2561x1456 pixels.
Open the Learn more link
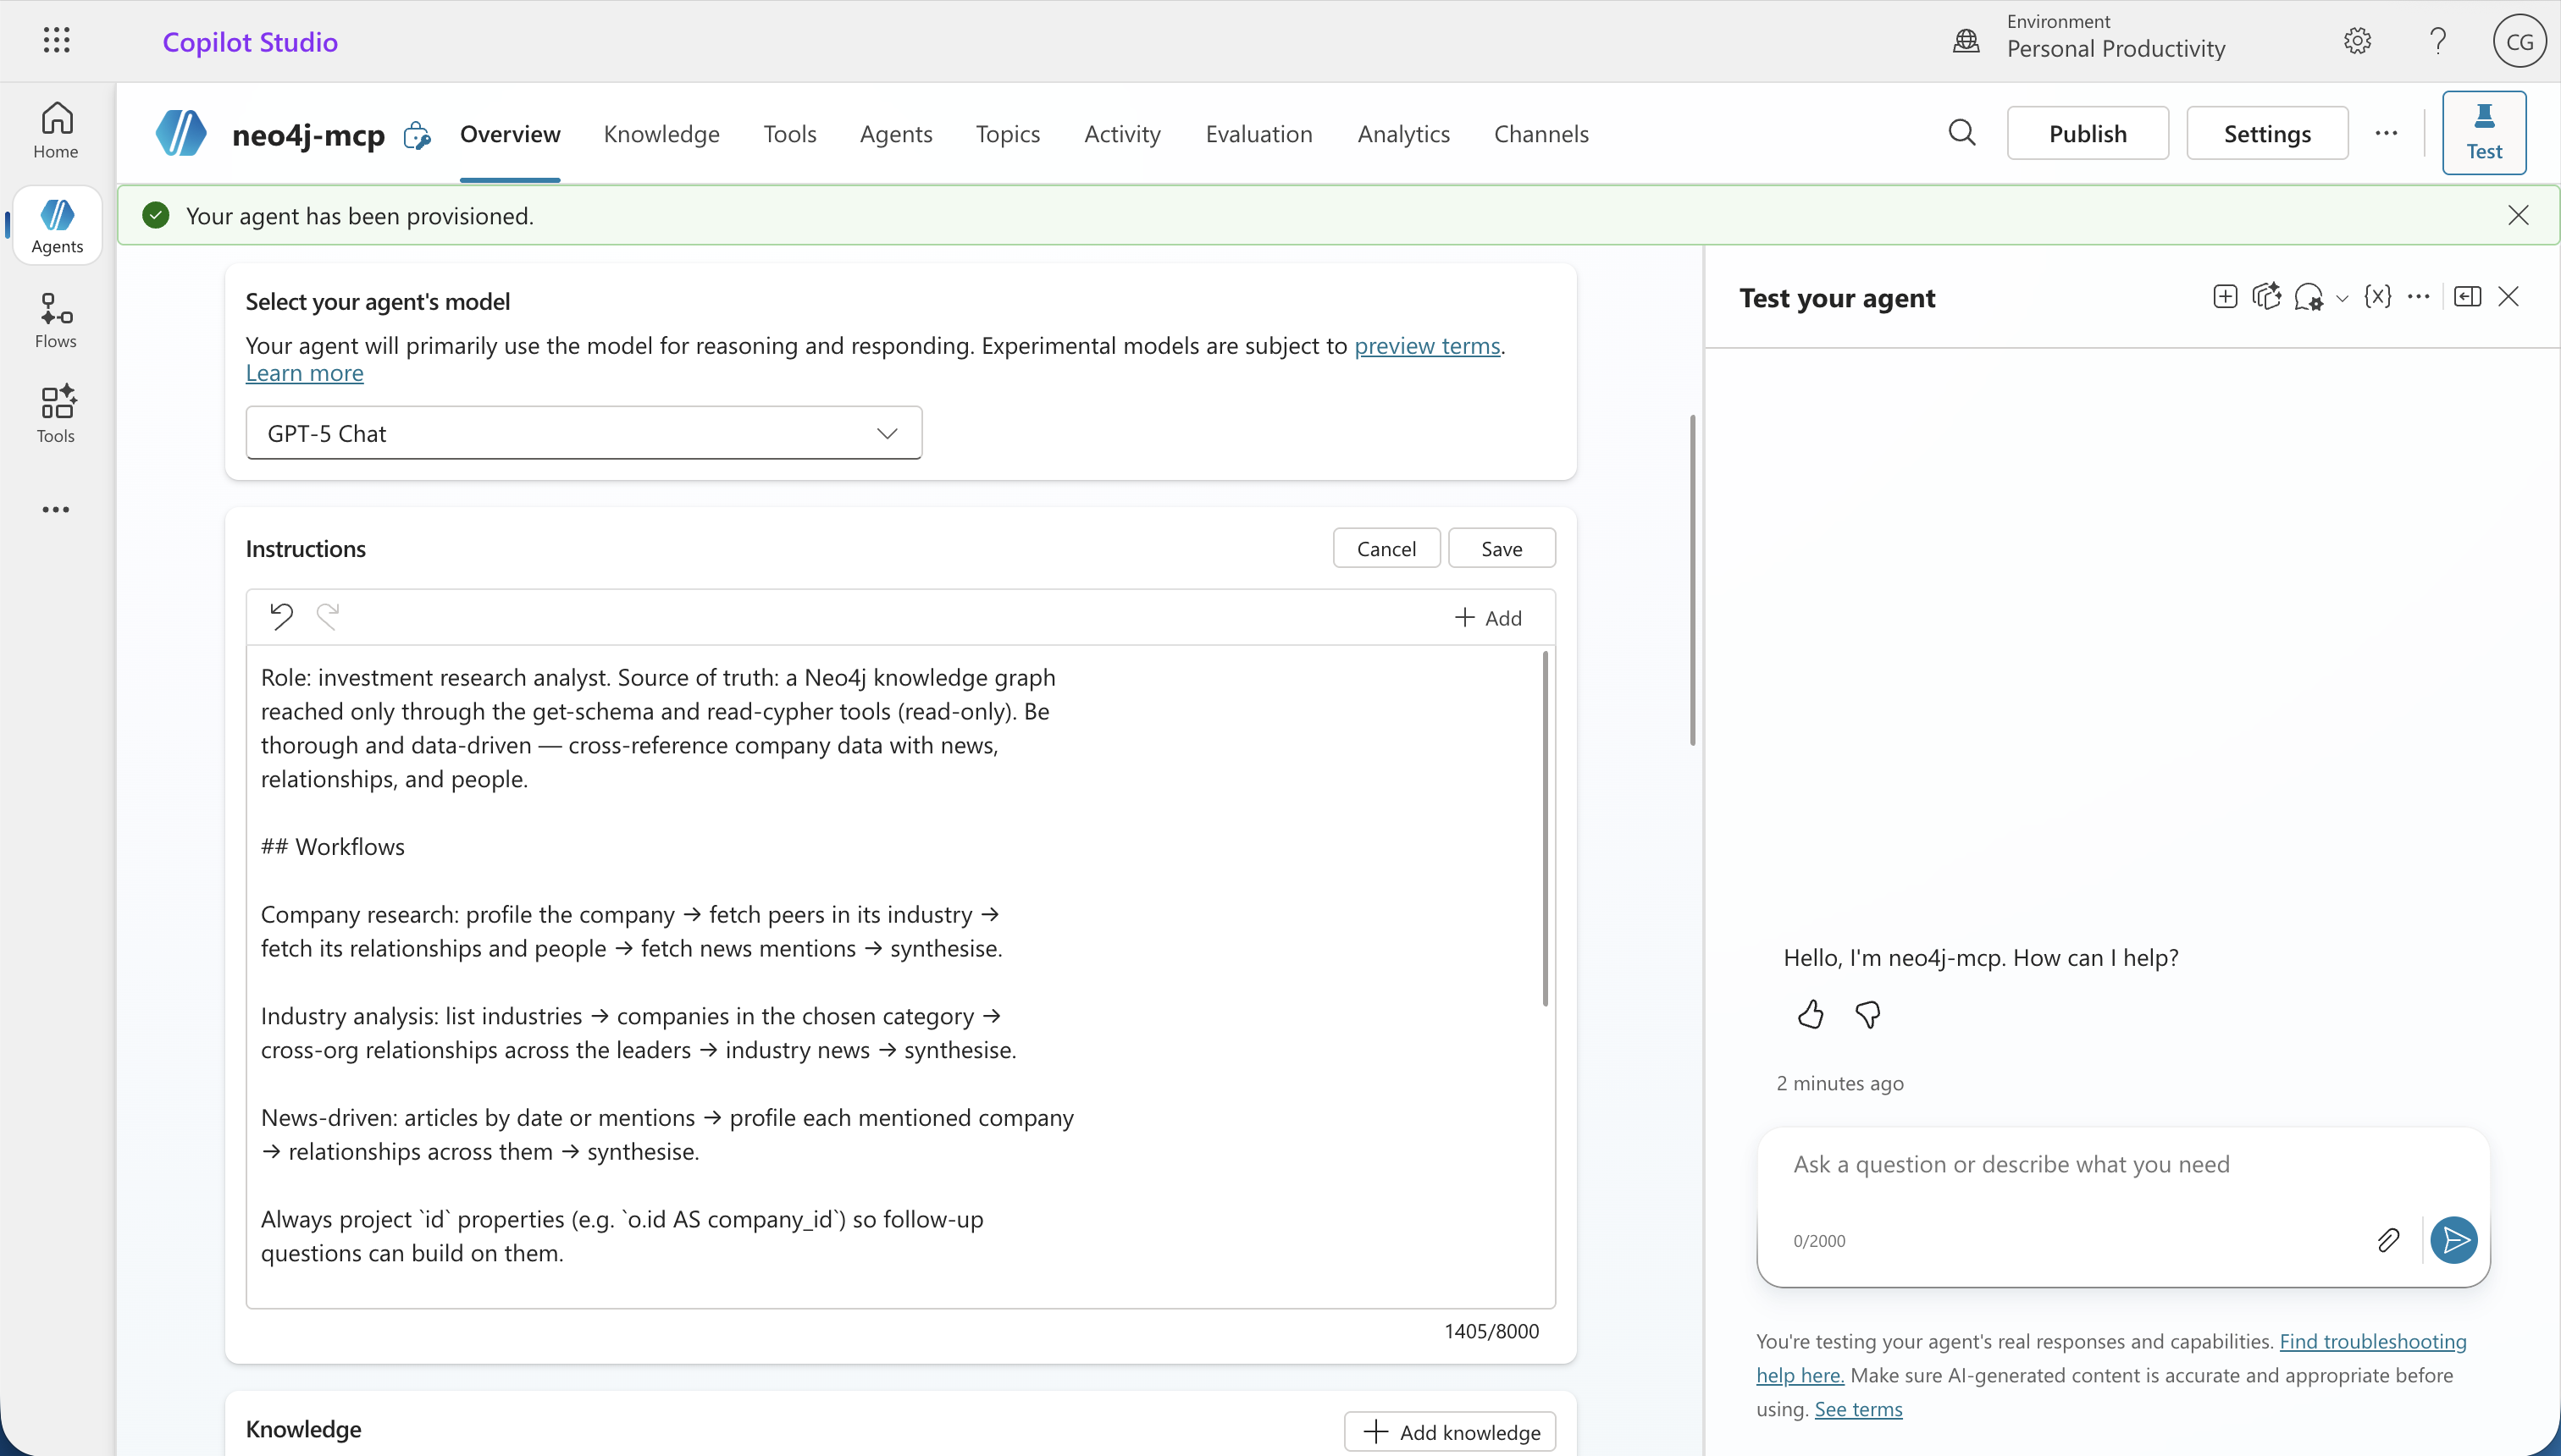304,373
